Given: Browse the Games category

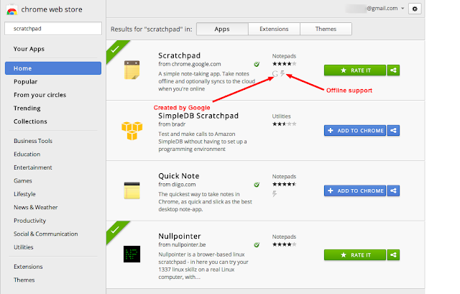Looking at the screenshot, I should coord(22,180).
